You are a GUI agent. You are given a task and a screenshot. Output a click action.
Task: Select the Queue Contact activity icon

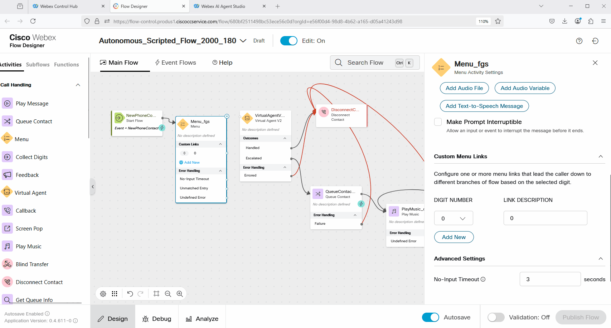click(8, 121)
